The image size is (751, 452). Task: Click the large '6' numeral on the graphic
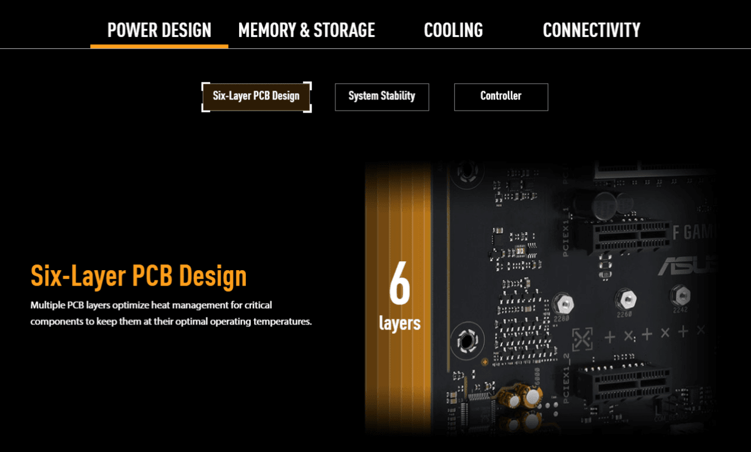click(399, 284)
